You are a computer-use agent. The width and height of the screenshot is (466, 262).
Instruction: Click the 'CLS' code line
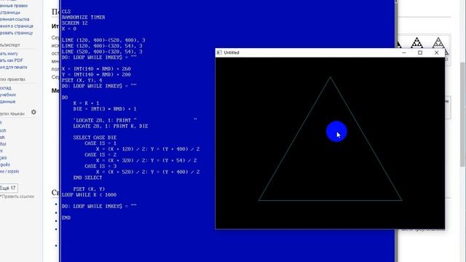[66, 12]
